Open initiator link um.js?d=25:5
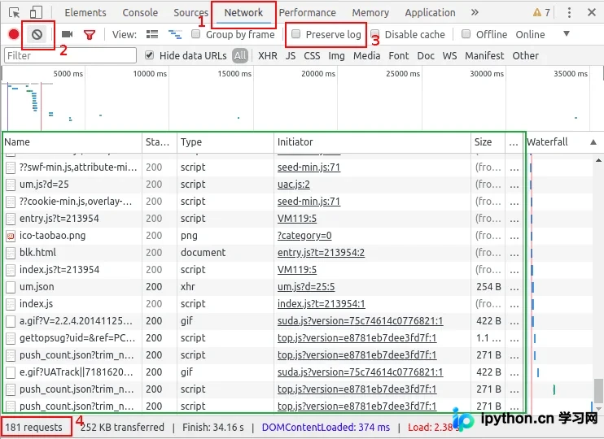 click(x=306, y=287)
